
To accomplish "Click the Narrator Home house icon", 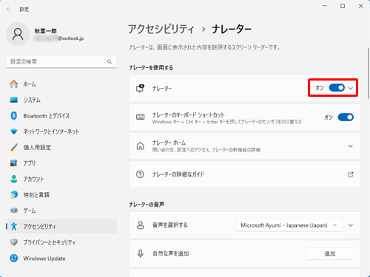I will tap(141, 146).
